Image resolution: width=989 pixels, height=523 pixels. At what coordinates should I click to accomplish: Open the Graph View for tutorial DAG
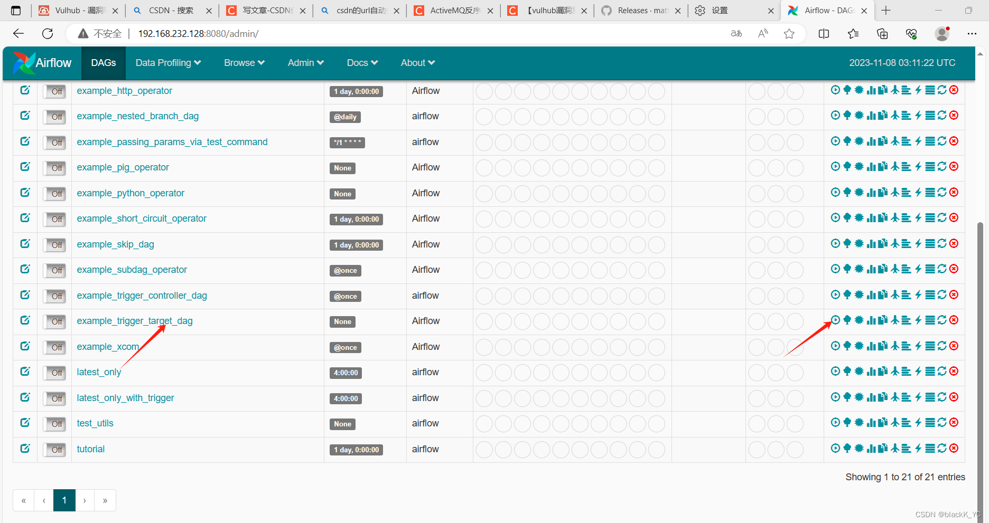click(859, 449)
